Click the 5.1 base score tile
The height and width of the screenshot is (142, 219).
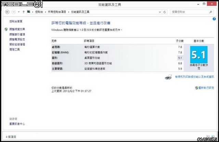199,55
